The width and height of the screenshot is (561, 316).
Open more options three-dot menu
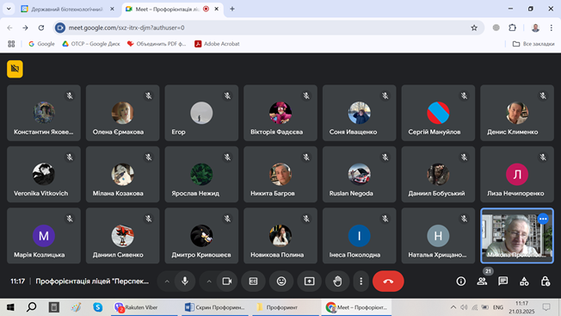[x=361, y=282]
